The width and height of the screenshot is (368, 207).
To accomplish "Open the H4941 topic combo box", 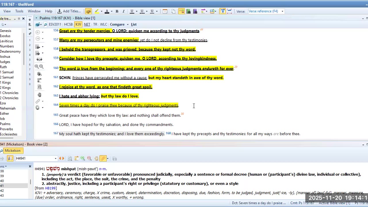I will click(36, 158).
